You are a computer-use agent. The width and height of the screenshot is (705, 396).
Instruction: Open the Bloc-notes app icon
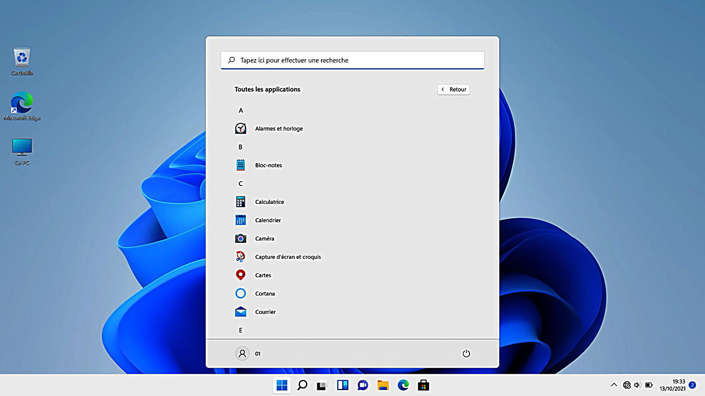point(241,165)
